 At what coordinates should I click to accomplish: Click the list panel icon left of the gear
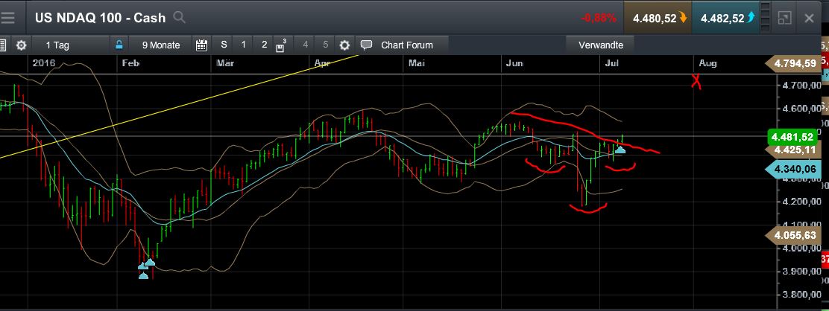pyautogui.click(x=2, y=45)
